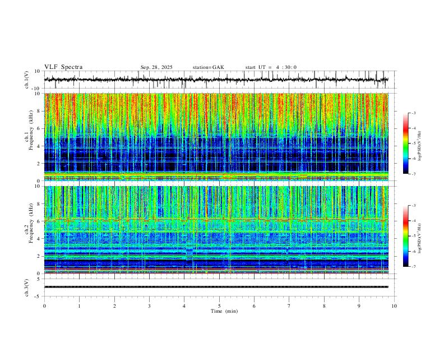
Task: Click the ch.2 spectrogram panel
Action: pos(216,230)
